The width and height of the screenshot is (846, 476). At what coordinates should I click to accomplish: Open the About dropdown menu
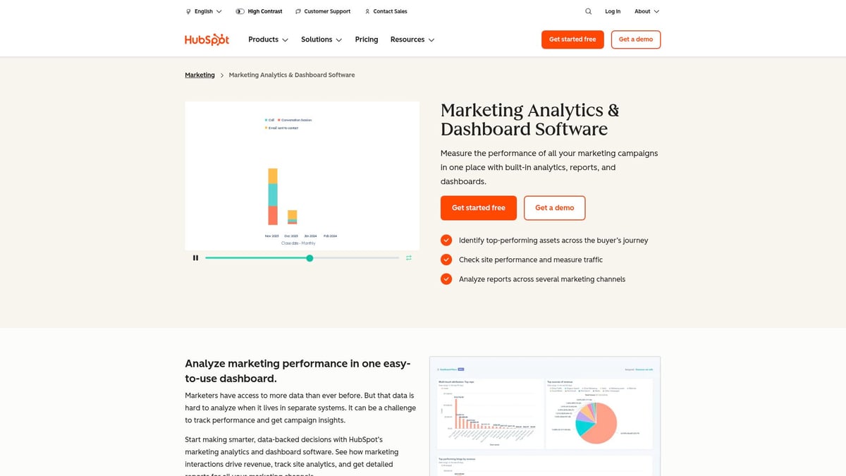(646, 11)
